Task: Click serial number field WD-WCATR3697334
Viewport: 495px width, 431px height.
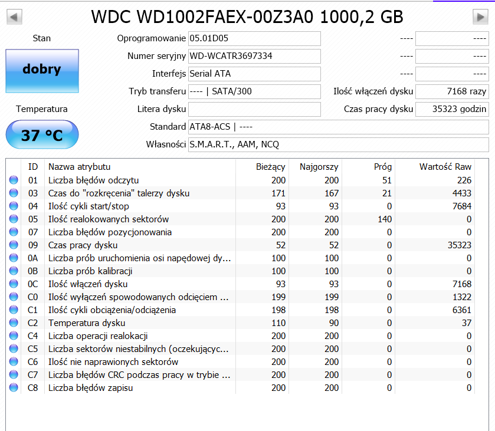Action: [254, 56]
